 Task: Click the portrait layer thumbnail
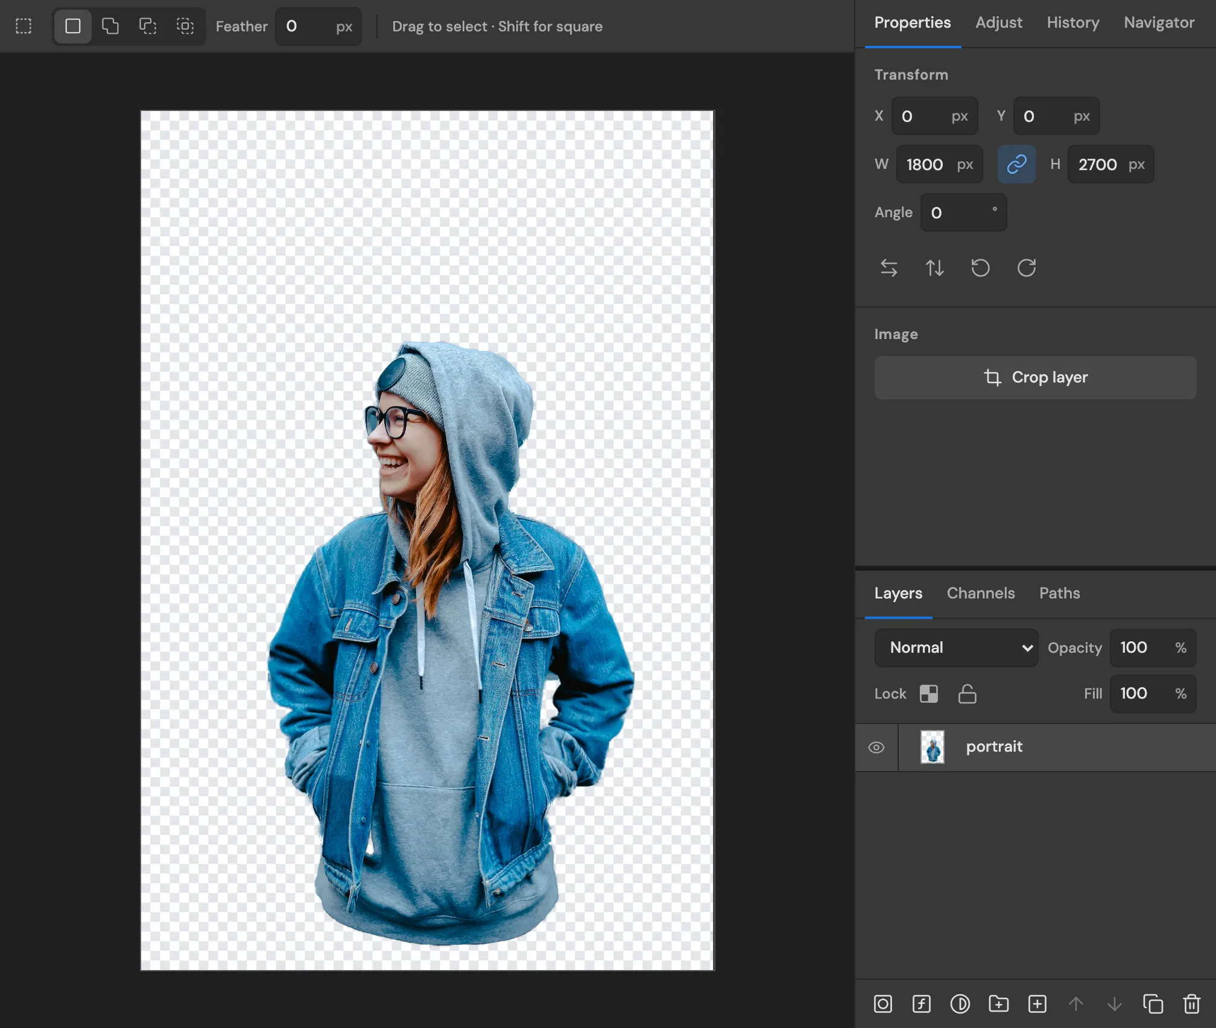[x=932, y=747]
